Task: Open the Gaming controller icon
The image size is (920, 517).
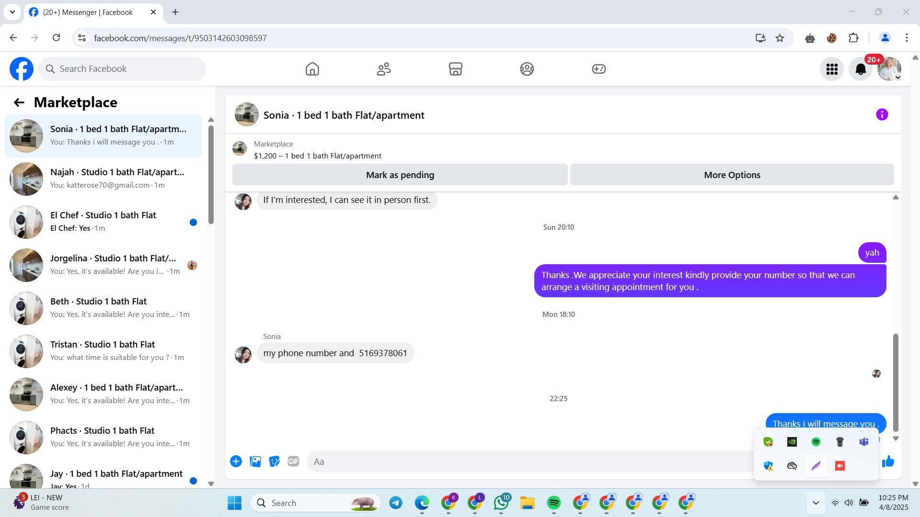Action: tap(598, 69)
